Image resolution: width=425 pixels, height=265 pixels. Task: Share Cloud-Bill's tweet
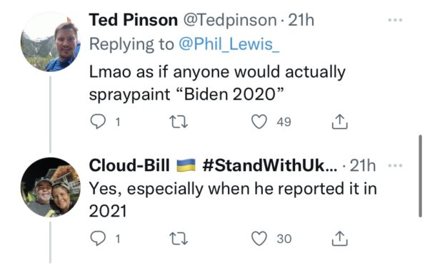[x=339, y=239]
